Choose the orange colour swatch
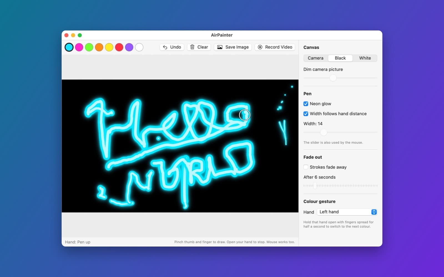 [x=99, y=47]
